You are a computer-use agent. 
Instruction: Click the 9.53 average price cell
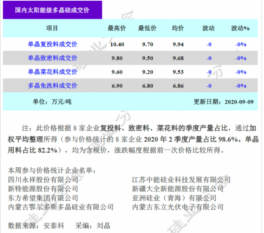click(178, 72)
